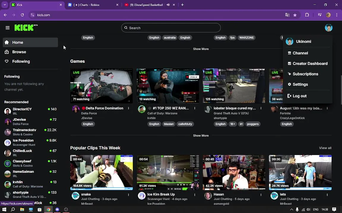Screen dimensions: 342x213
Task: Open shortypie channel in the Recommended list
Action: coord(30,195)
